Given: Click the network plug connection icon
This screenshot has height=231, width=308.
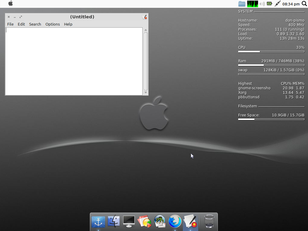Looking at the screenshot, I should (x=277, y=4).
